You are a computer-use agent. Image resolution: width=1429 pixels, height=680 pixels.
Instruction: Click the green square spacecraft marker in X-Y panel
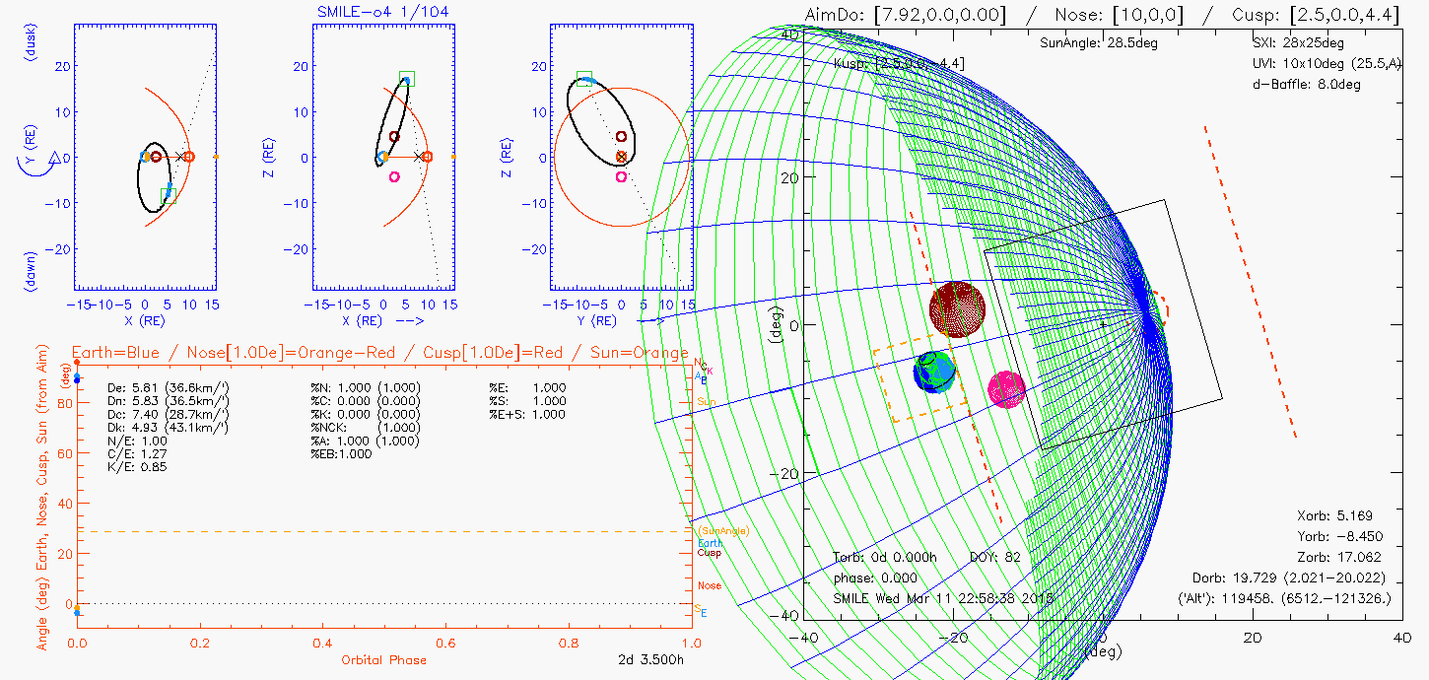click(169, 196)
